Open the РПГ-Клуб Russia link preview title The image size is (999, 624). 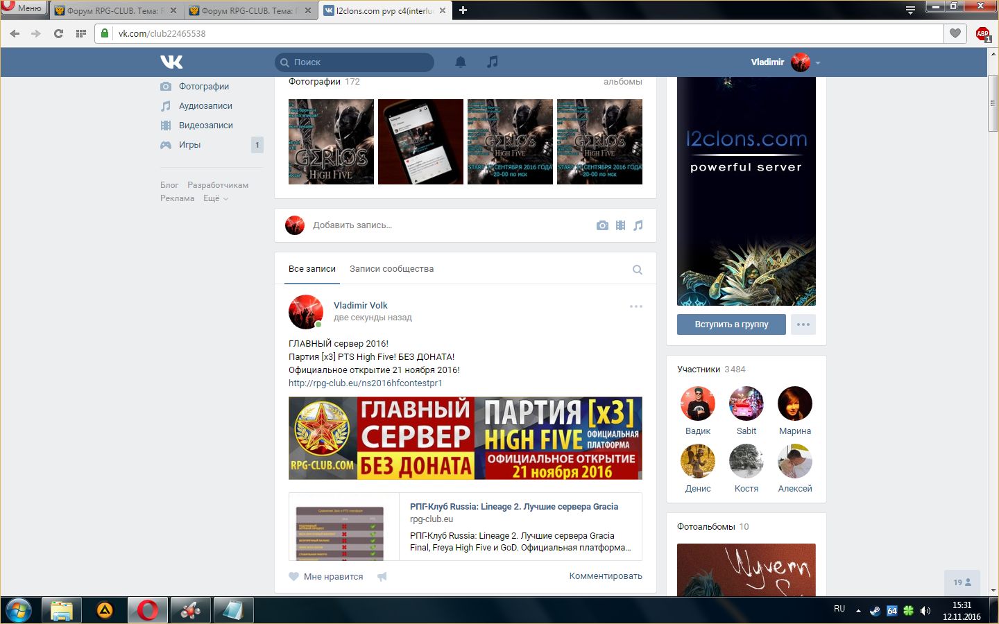514,507
